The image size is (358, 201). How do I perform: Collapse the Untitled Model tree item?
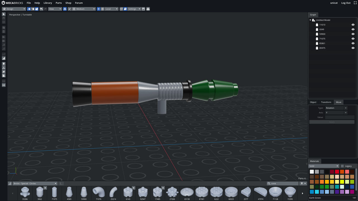coord(310,20)
